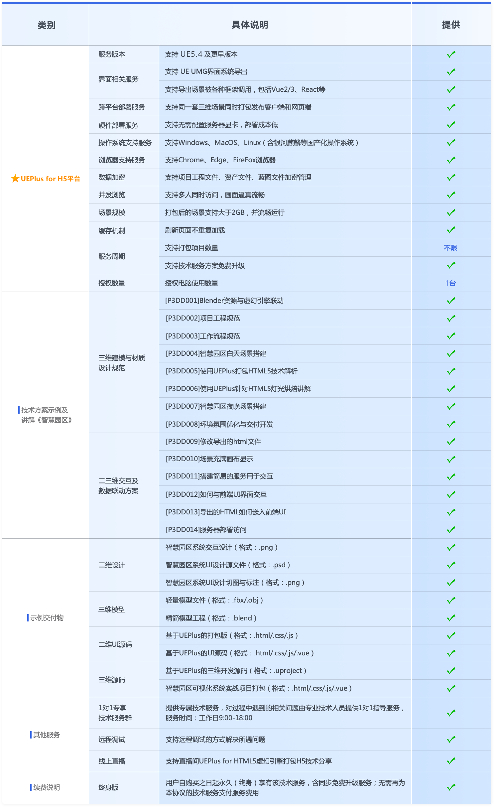Click the checkmark in the 操作系统支持服务 row
The width and height of the screenshot is (494, 807).
[451, 142]
